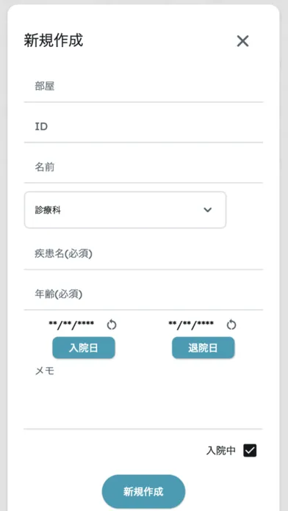Screen dimensions: 288x511
Task: Focus the 疾患名(必須) field
Action: tap(143, 254)
